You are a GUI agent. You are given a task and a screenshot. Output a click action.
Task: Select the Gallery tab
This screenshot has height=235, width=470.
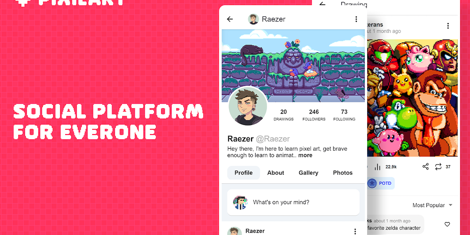[x=308, y=173]
